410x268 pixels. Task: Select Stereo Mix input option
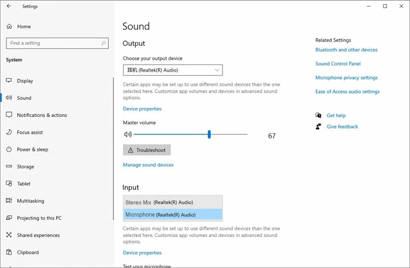[x=173, y=202]
